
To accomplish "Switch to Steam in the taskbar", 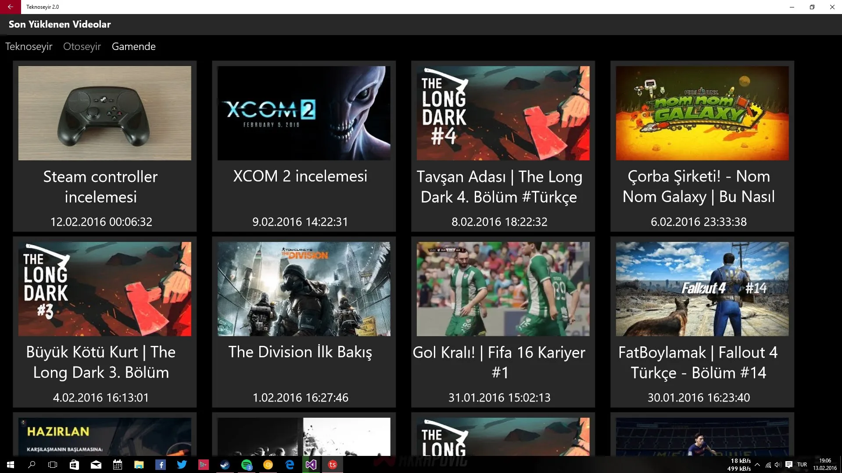I will 225,465.
